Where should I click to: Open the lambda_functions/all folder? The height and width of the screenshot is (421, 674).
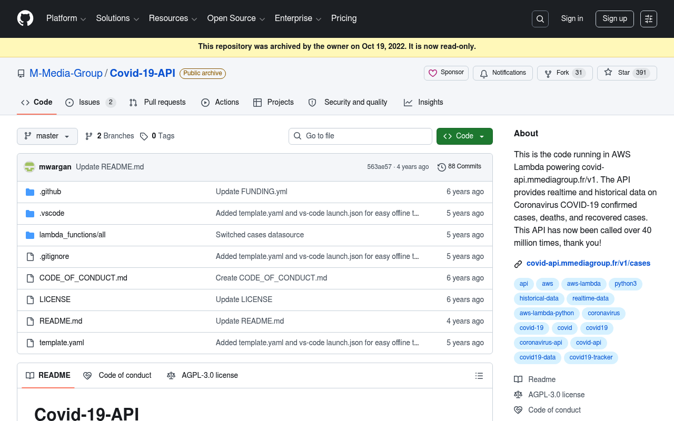(72, 235)
